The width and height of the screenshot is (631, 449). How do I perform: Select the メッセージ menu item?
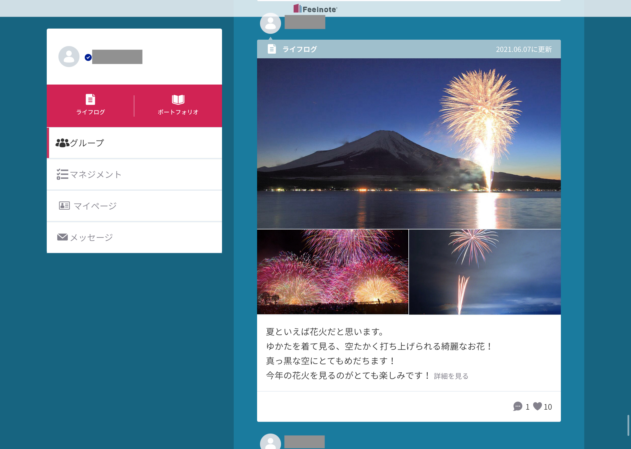pos(134,237)
